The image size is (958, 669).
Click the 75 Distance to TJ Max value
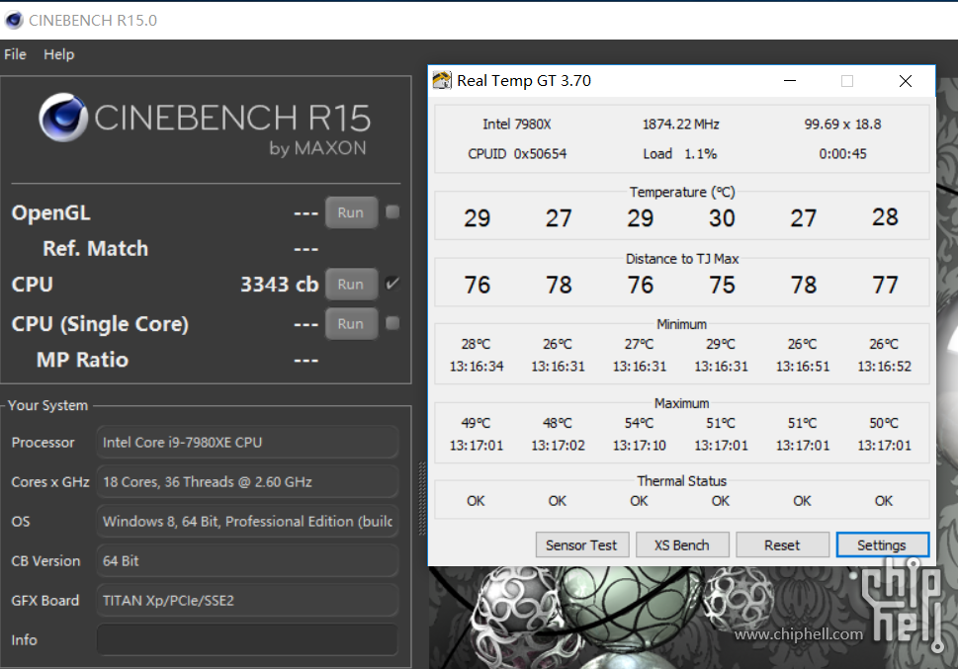click(x=722, y=285)
